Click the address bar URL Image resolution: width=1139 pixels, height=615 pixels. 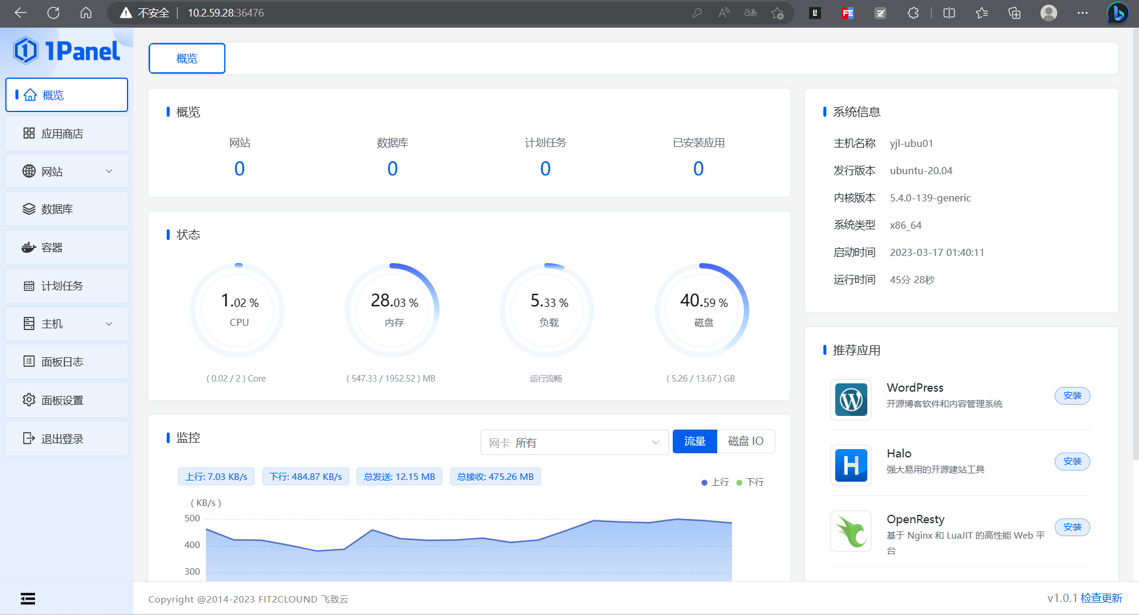pyautogui.click(x=226, y=12)
